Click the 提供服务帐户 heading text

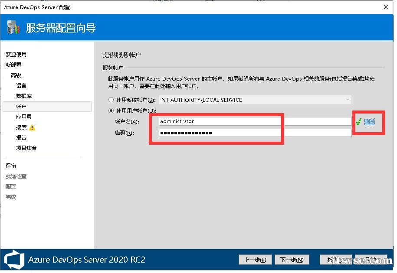tap(122, 55)
